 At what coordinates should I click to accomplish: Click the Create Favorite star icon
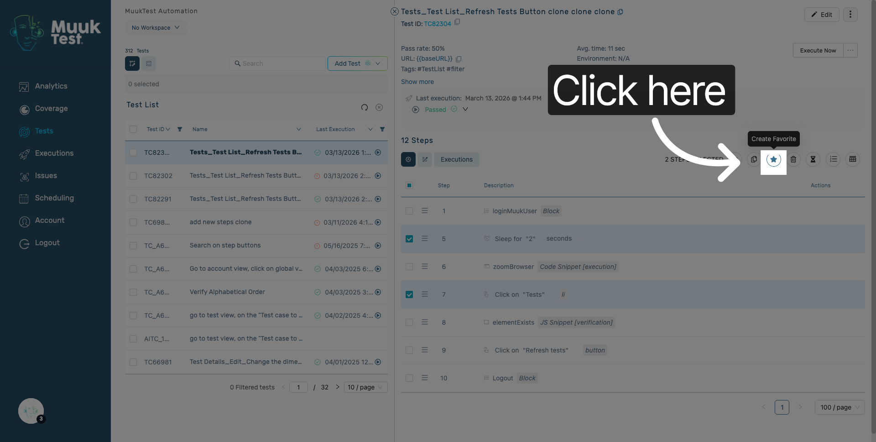(x=773, y=159)
